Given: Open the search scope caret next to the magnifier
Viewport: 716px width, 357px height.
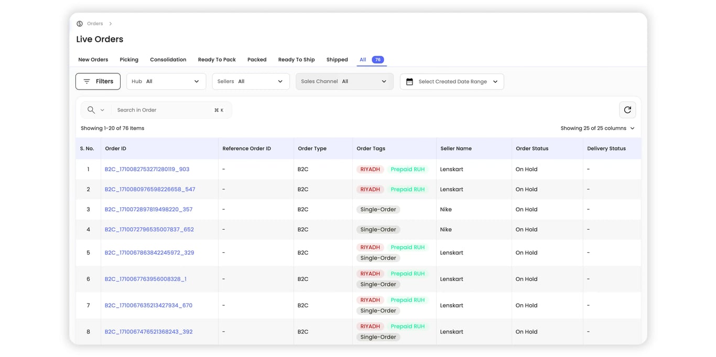Looking at the screenshot, I should point(102,110).
